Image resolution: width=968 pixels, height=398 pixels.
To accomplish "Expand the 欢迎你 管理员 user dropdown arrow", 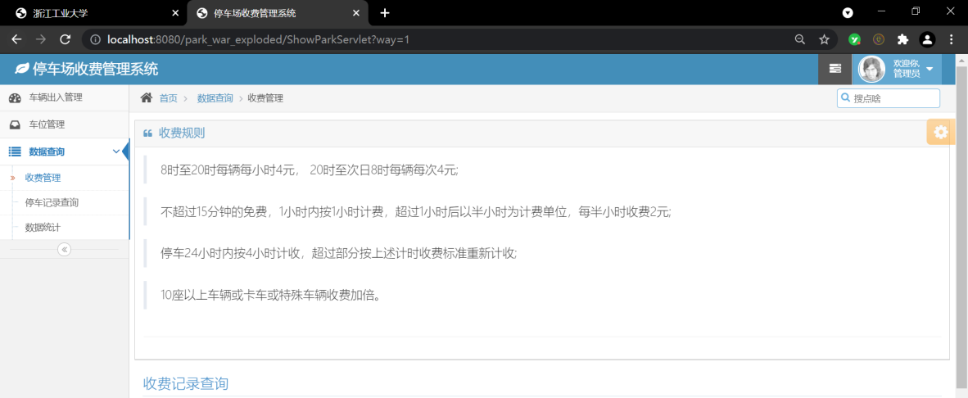I will 930,69.
